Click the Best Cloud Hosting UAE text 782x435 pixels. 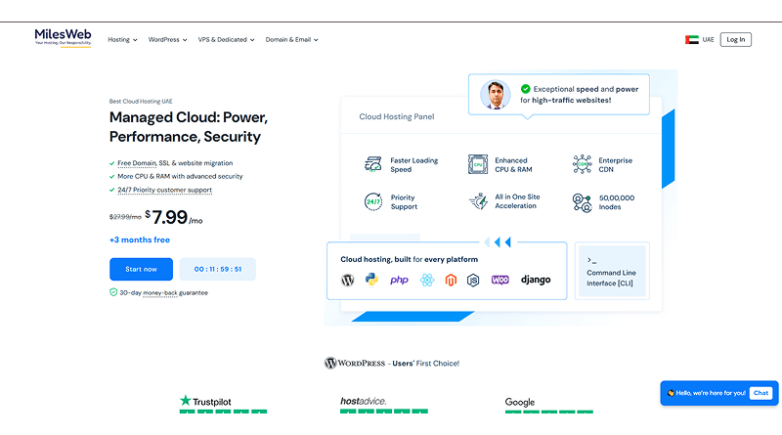coord(141,102)
